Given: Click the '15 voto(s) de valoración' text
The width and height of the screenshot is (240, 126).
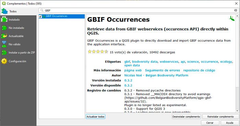Looking at the screenshot, I should point(129,52).
